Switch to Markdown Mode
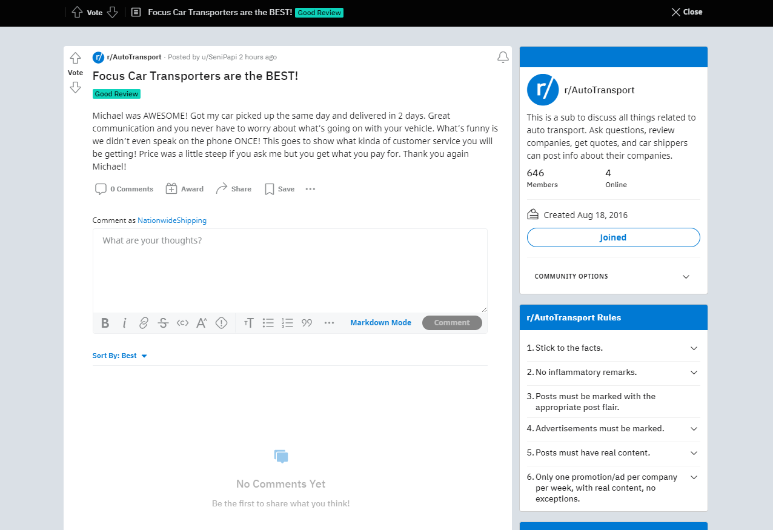Screen dimensions: 773x530 tap(380, 323)
